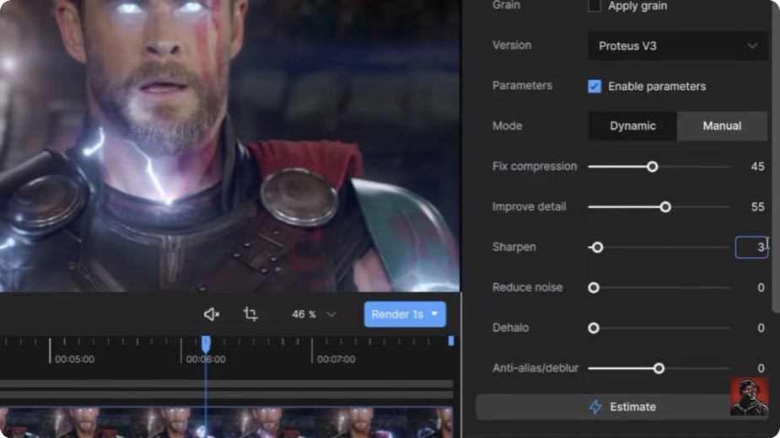Viewport: 780px width, 438px height.
Task: Uncheck Enable parameters checkbox
Action: [594, 86]
